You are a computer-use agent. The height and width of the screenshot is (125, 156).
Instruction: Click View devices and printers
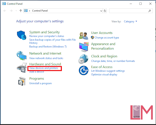click(44, 68)
